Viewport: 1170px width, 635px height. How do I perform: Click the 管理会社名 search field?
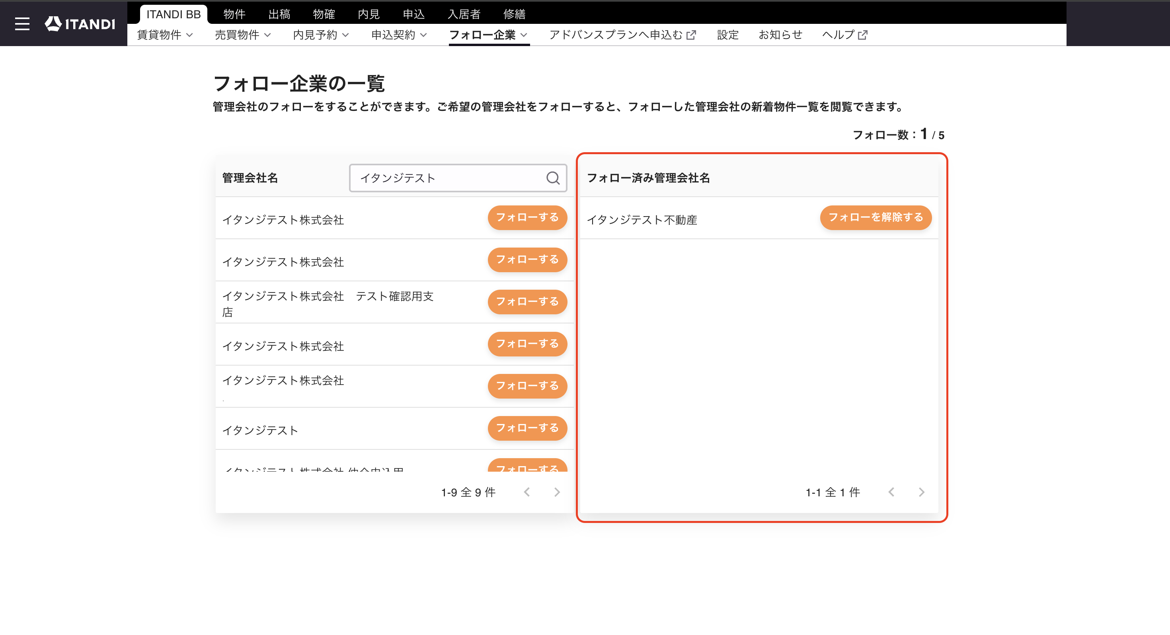[x=458, y=178]
